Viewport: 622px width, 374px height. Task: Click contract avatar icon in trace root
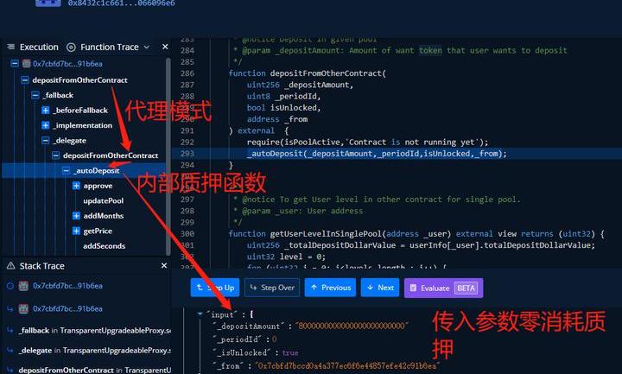click(x=26, y=64)
